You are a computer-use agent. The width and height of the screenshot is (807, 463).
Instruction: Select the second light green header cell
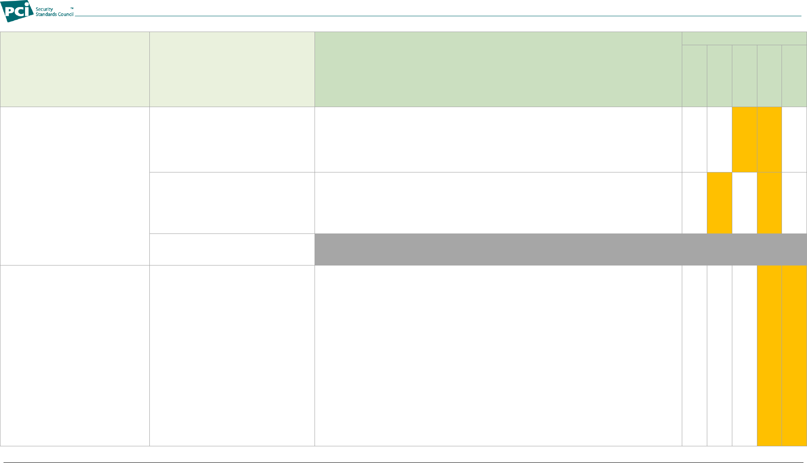coord(232,69)
